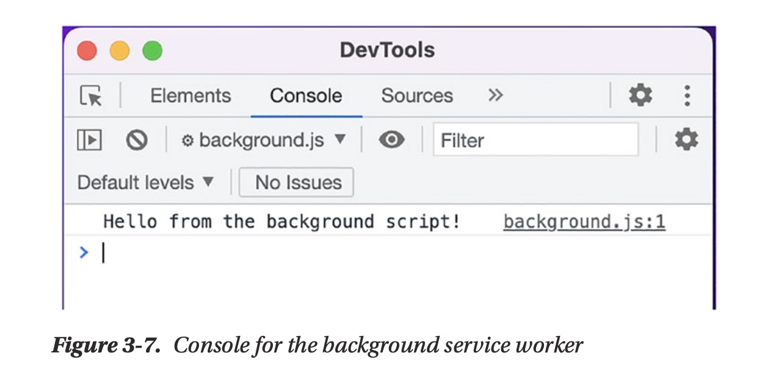This screenshot has height=386, width=762.
Task: Toggle the console sidebar panel
Action: pyautogui.click(x=89, y=140)
